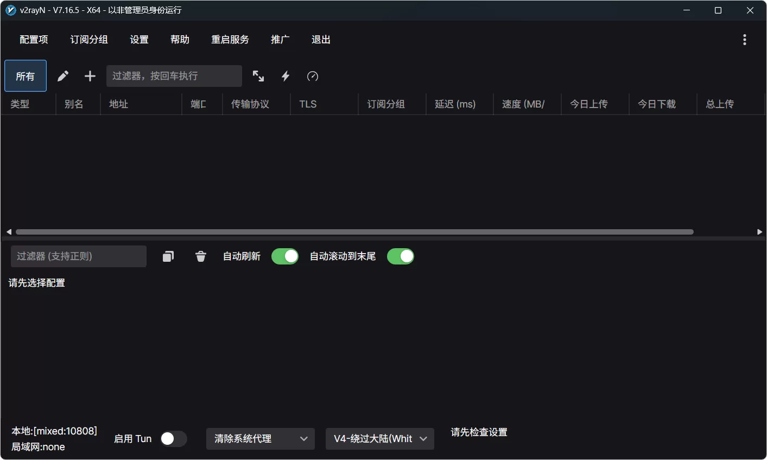Click the 请先检查设置 status text
This screenshot has height=460, width=767.
point(478,432)
